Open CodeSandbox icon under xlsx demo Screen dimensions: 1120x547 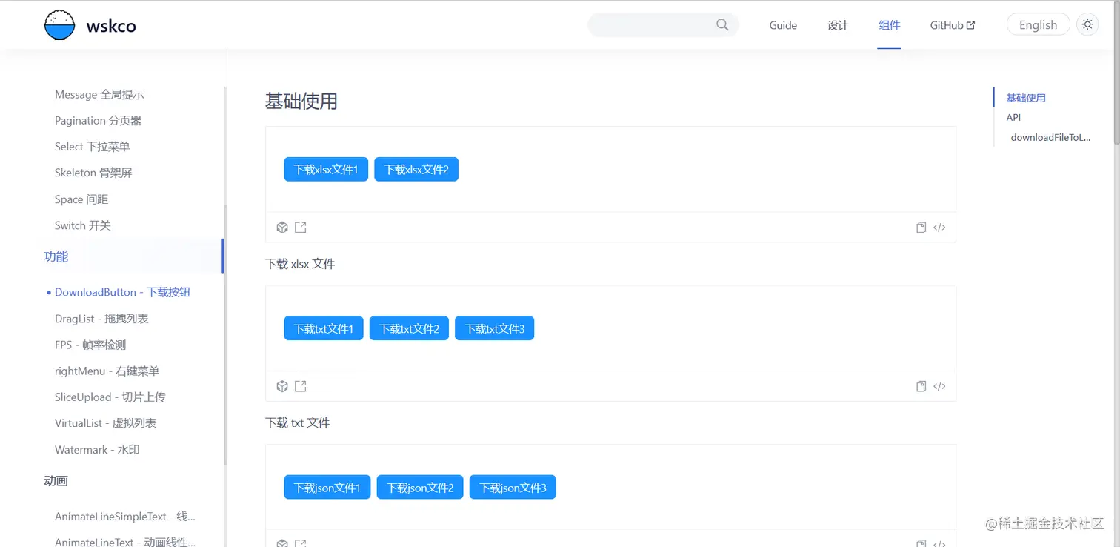tap(282, 228)
